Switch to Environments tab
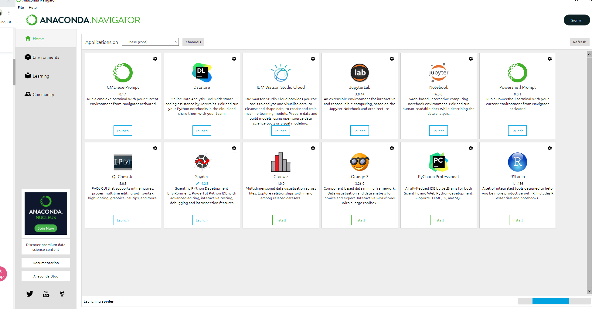Image resolution: width=592 pixels, height=309 pixels. [46, 57]
